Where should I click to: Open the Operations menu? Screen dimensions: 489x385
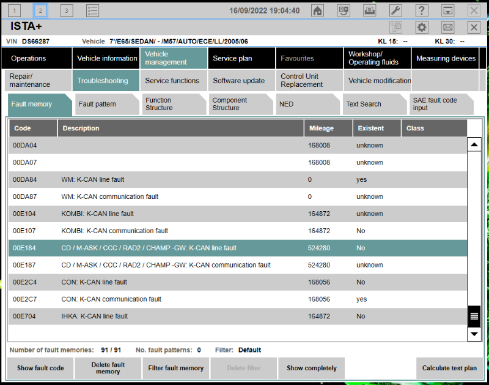click(37, 58)
